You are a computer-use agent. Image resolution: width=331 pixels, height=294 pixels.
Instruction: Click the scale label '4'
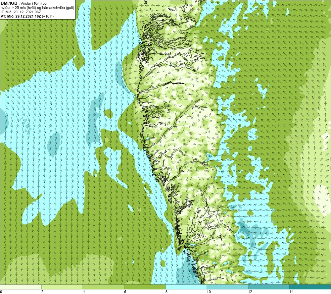coord(84,292)
